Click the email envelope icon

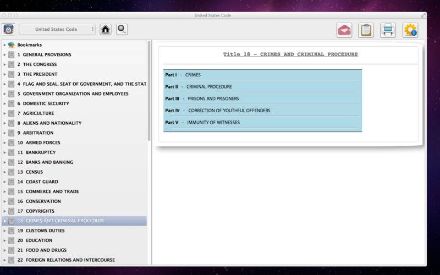344,30
